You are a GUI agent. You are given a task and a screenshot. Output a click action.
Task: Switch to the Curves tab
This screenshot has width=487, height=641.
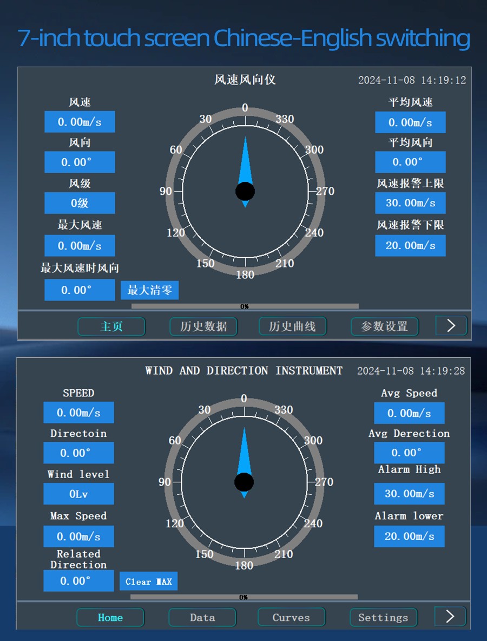pyautogui.click(x=291, y=617)
